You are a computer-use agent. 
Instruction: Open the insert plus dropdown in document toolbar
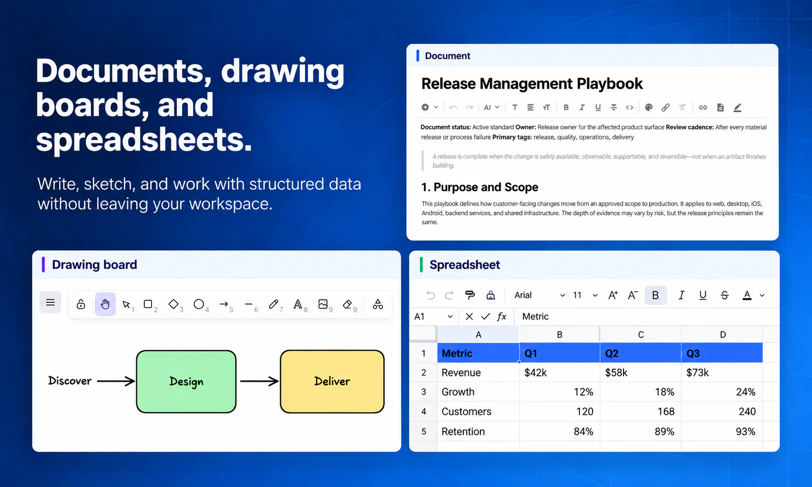click(430, 107)
